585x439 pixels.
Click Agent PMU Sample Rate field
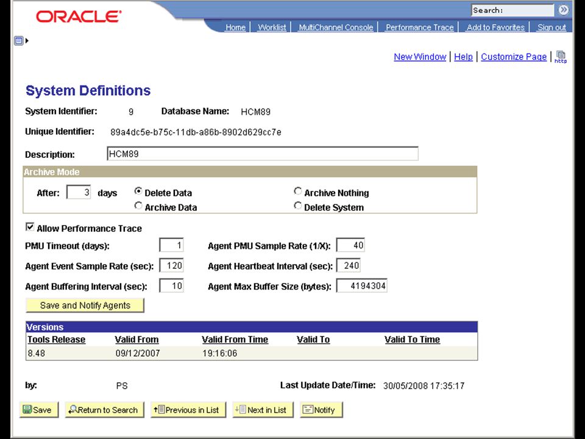pyautogui.click(x=350, y=245)
